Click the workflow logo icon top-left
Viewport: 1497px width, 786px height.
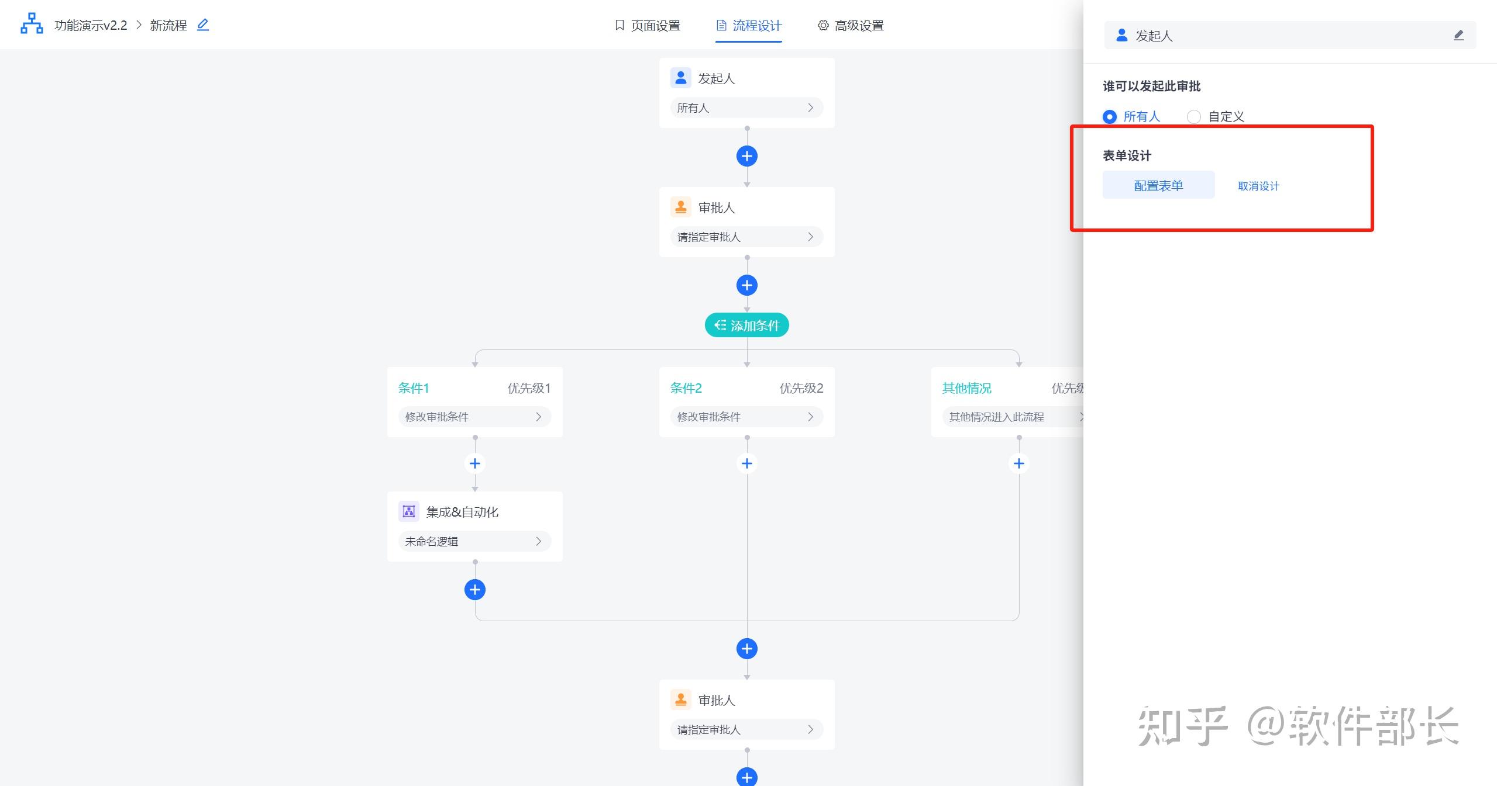pyautogui.click(x=32, y=24)
